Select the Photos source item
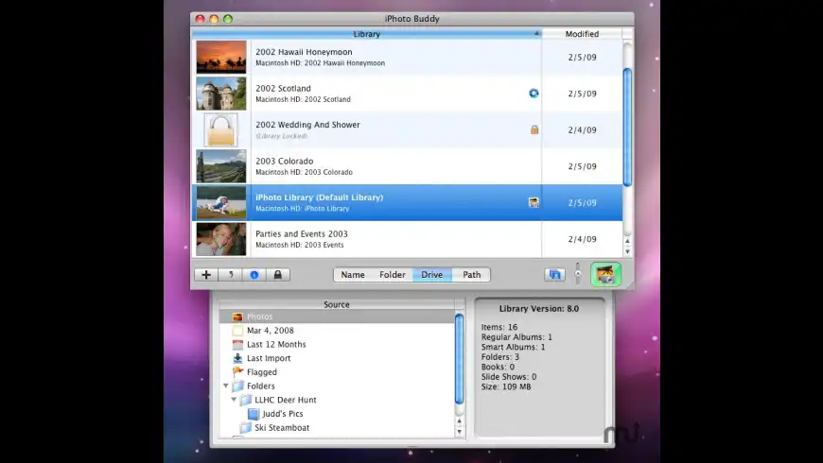 coord(337,317)
